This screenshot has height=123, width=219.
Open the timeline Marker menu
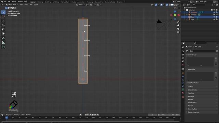coord(28,115)
